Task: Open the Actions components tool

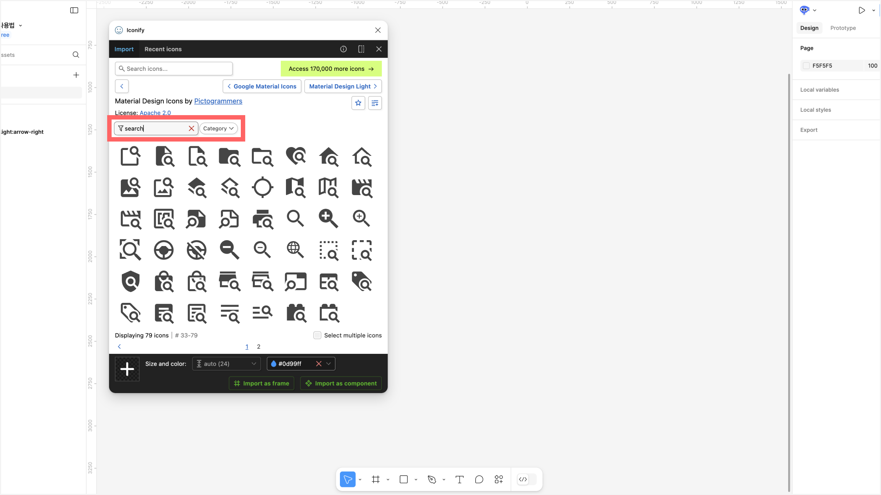Action: point(499,479)
